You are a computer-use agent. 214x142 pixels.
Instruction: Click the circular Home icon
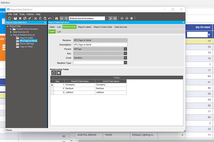tap(132, 18)
